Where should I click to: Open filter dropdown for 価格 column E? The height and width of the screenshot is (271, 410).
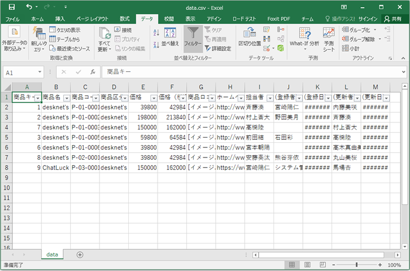click(x=154, y=98)
